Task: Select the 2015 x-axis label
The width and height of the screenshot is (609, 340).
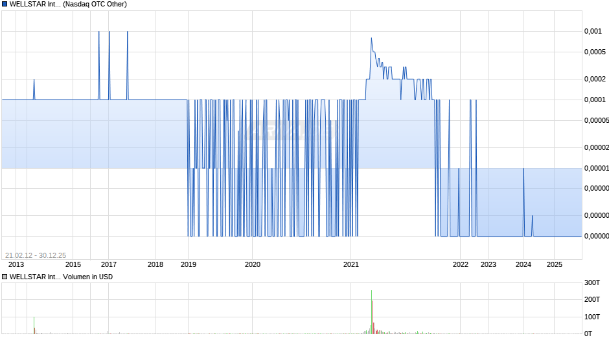Action: click(73, 264)
